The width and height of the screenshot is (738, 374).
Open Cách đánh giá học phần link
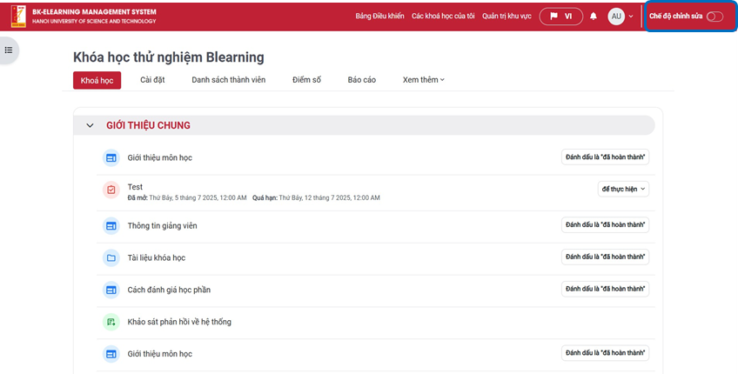coord(169,290)
